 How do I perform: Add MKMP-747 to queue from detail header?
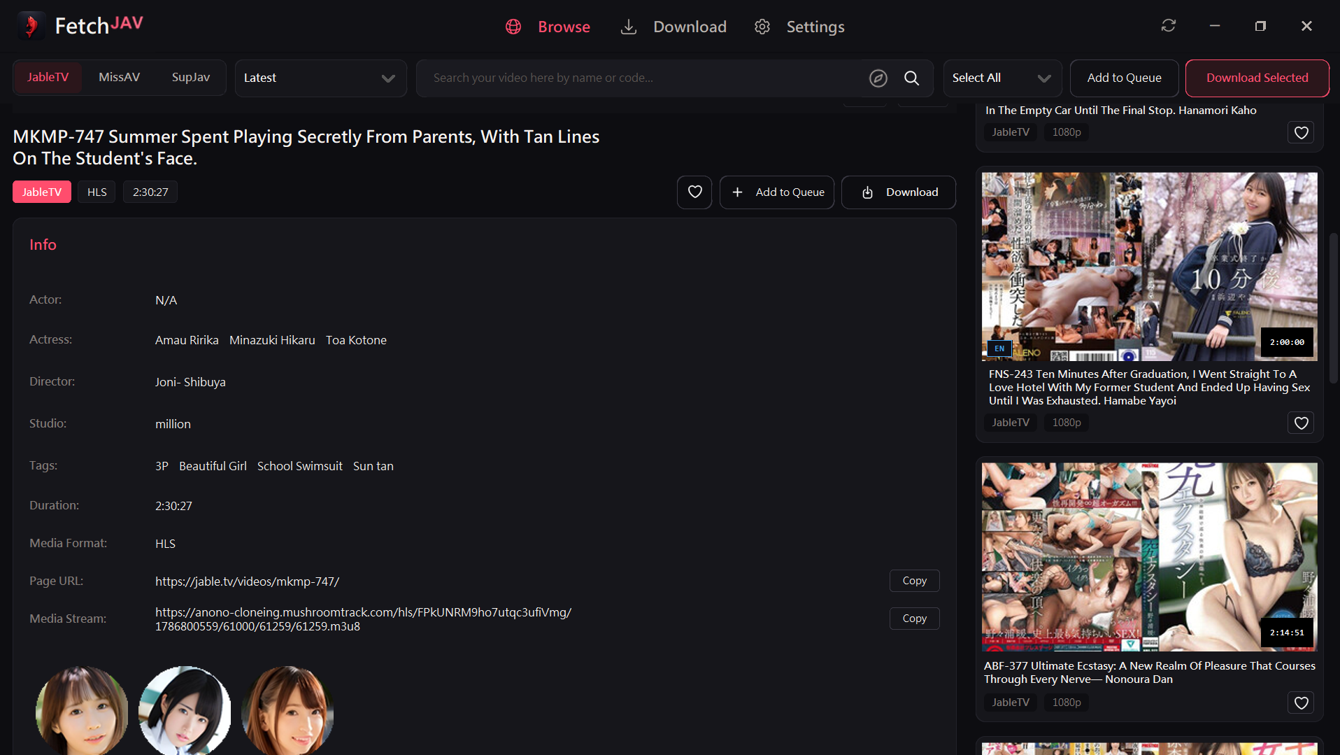click(777, 192)
